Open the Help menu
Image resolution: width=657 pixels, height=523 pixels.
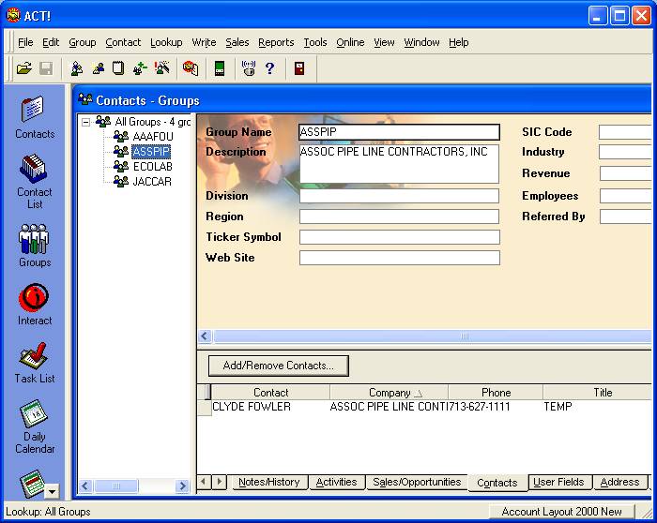(458, 42)
